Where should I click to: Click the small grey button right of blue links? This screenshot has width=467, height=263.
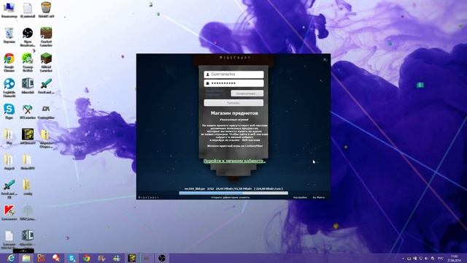(x=247, y=94)
